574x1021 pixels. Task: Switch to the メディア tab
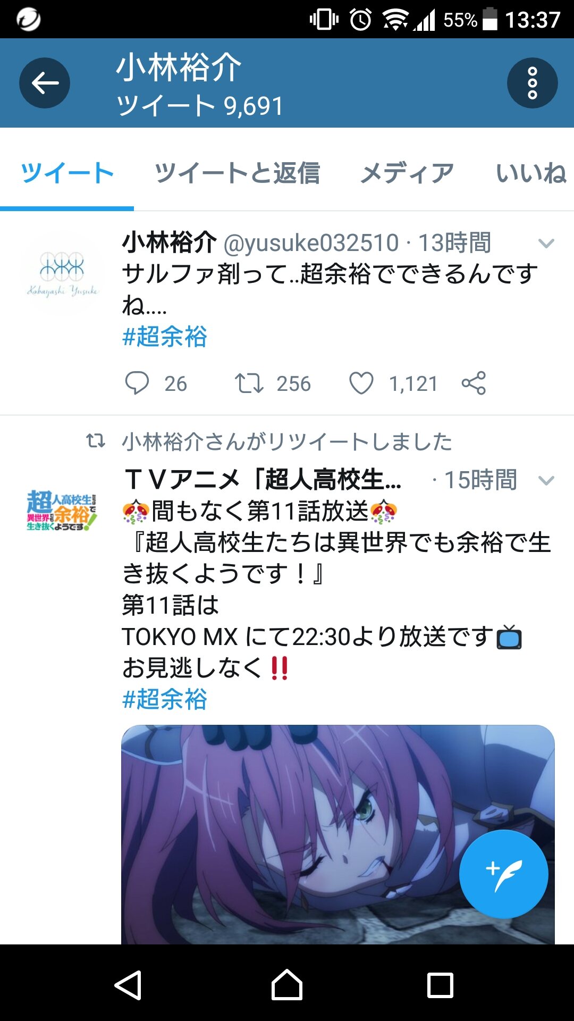click(x=407, y=173)
